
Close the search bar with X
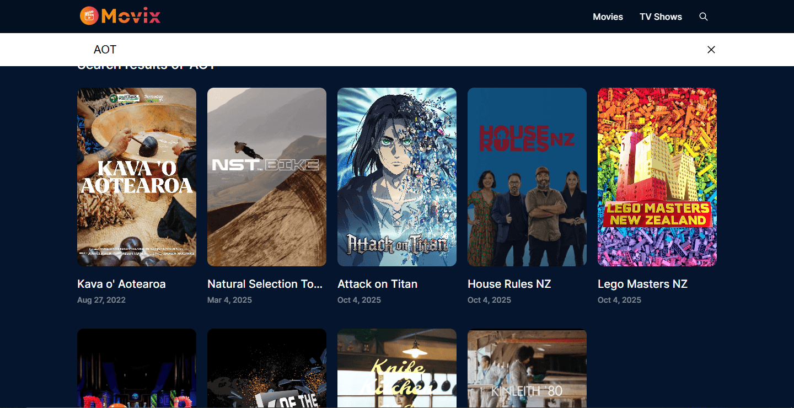pos(711,50)
